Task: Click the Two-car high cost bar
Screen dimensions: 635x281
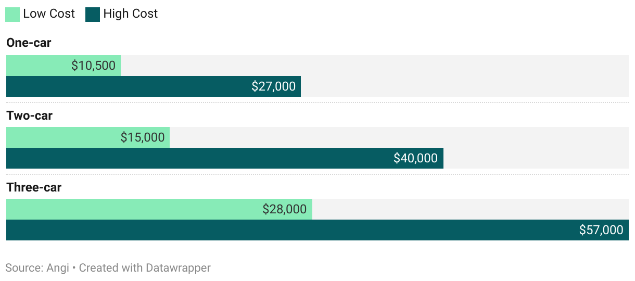Action: coord(198,158)
